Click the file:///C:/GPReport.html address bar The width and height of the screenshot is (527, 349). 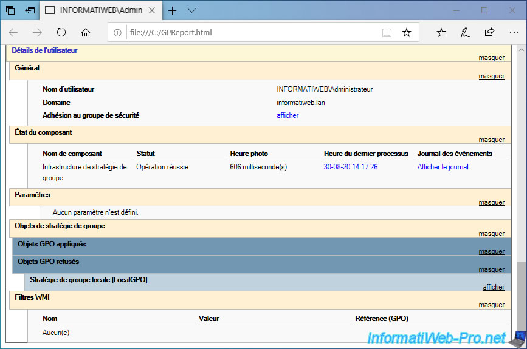tap(243, 32)
